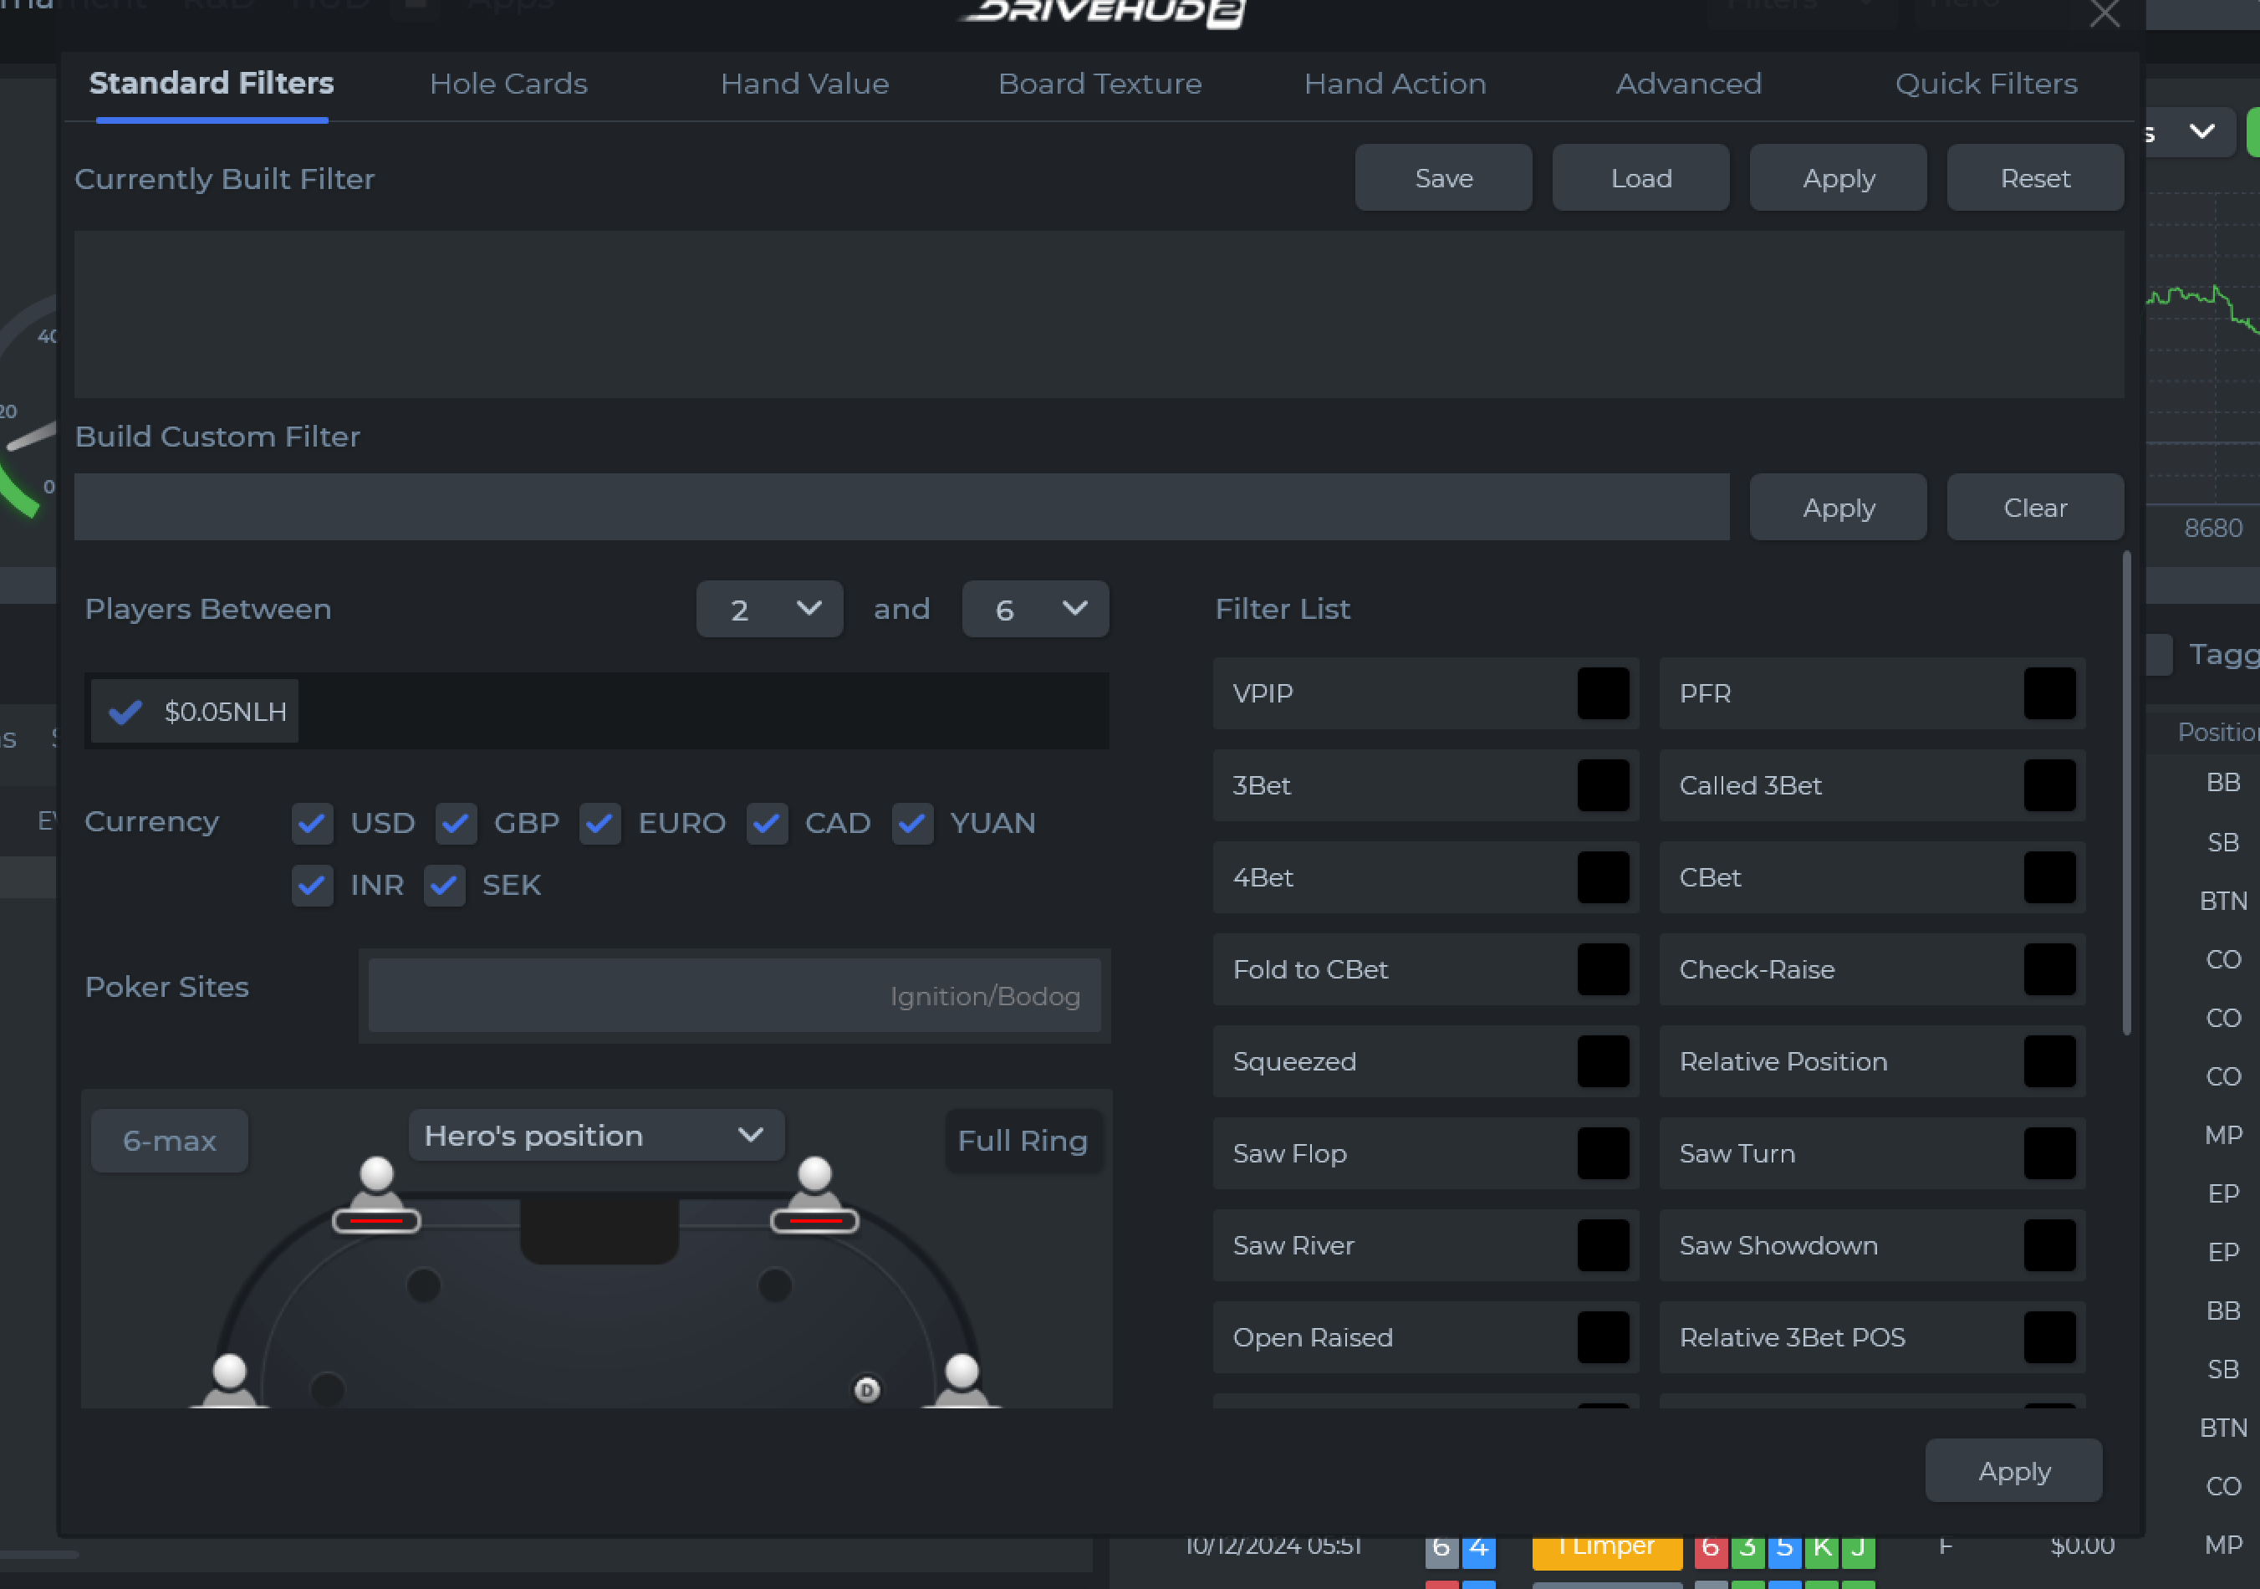
Task: Toggle the YUAN currency checkbox
Action: pos(912,823)
